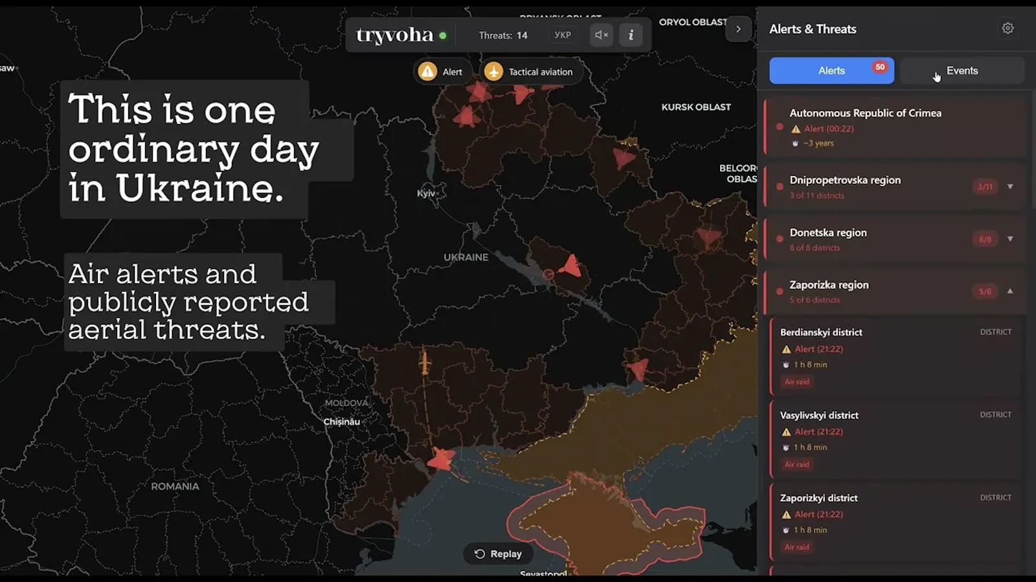Collapse the Zaporizka region arrow

click(x=1010, y=291)
